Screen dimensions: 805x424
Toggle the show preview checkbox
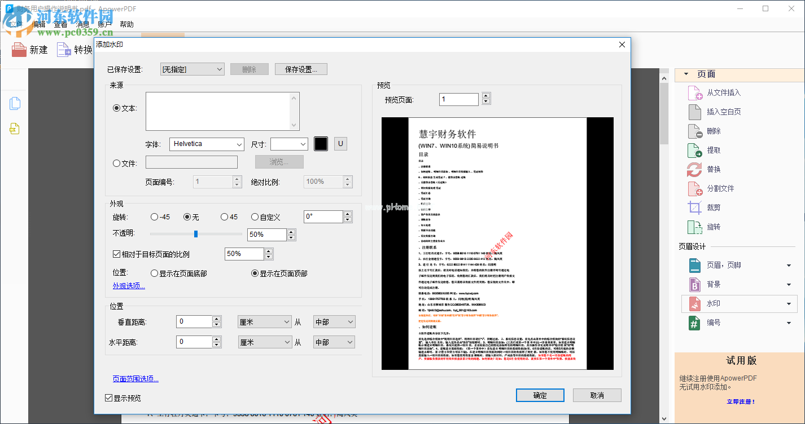(x=109, y=398)
